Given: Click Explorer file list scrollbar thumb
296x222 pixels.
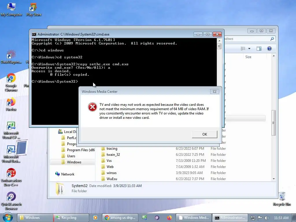Looking at the screenshot, I should (x=273, y=123).
